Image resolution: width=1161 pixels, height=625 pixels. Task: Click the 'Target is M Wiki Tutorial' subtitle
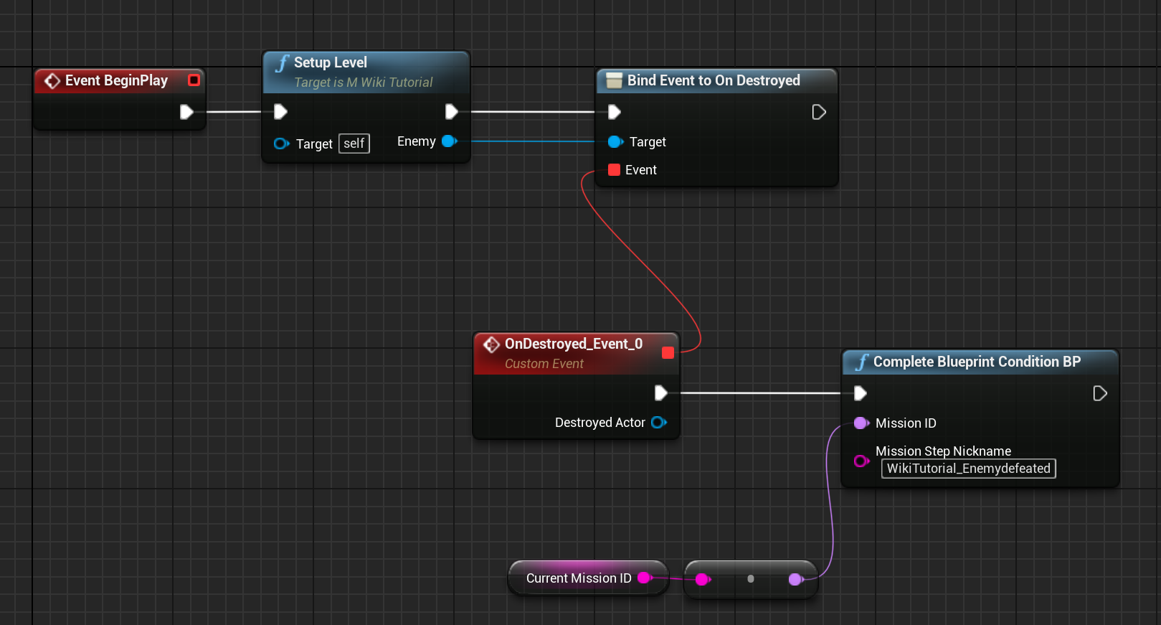364,83
